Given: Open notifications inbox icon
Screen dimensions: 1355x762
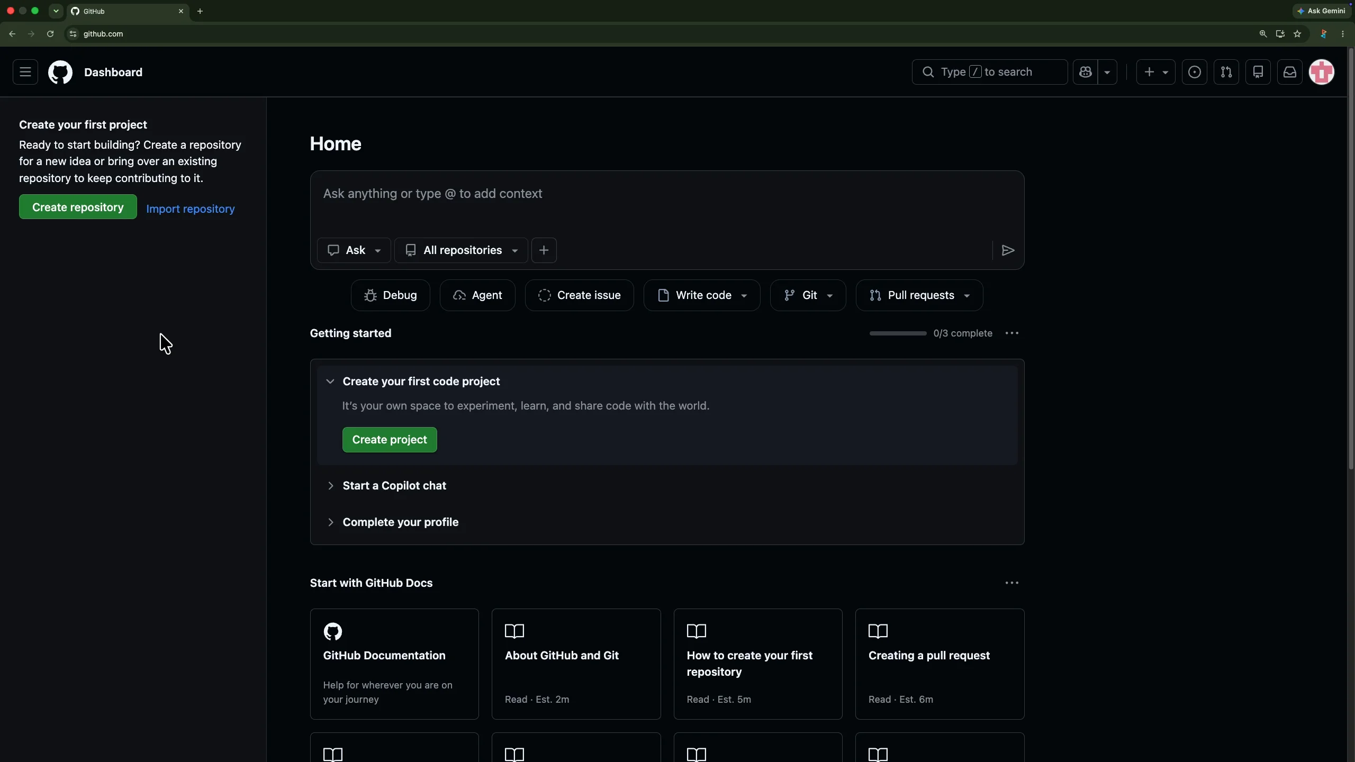Looking at the screenshot, I should point(1290,72).
